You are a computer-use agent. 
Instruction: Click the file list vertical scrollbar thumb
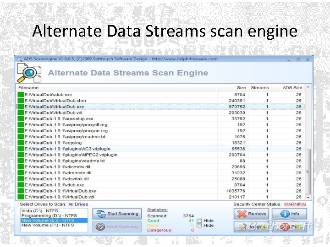click(308, 172)
